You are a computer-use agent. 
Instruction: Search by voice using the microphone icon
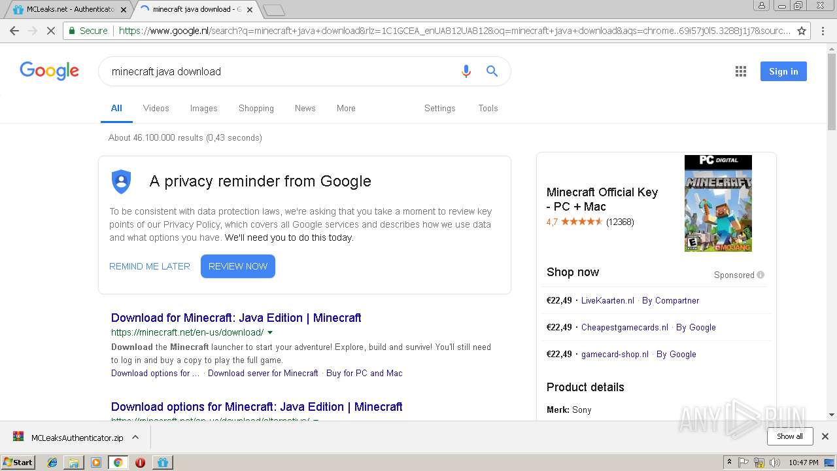466,71
